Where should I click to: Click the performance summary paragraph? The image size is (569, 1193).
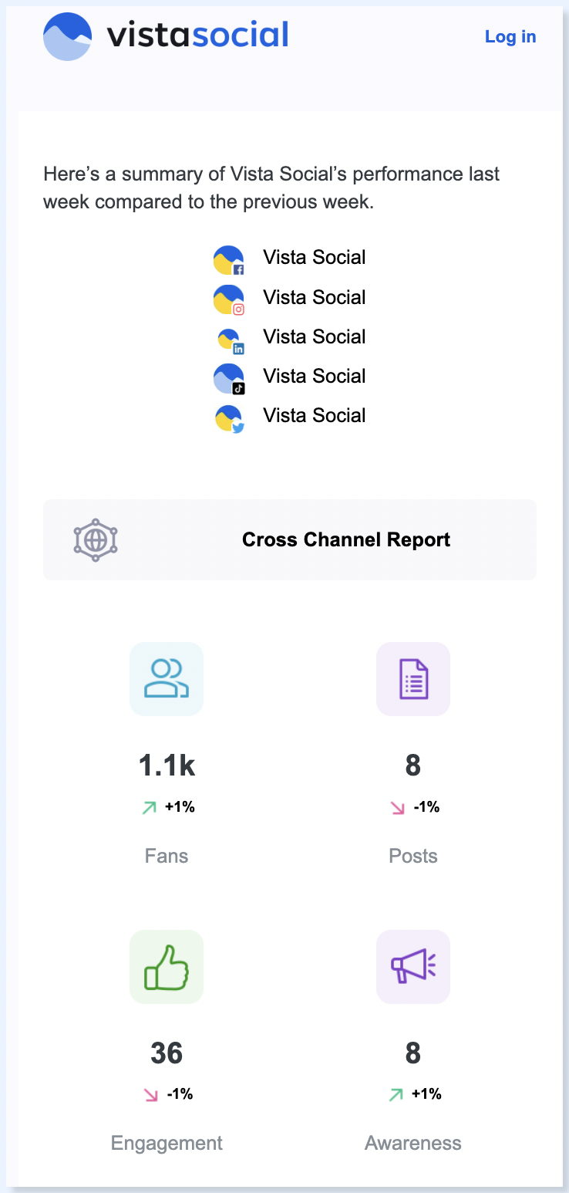click(x=271, y=188)
